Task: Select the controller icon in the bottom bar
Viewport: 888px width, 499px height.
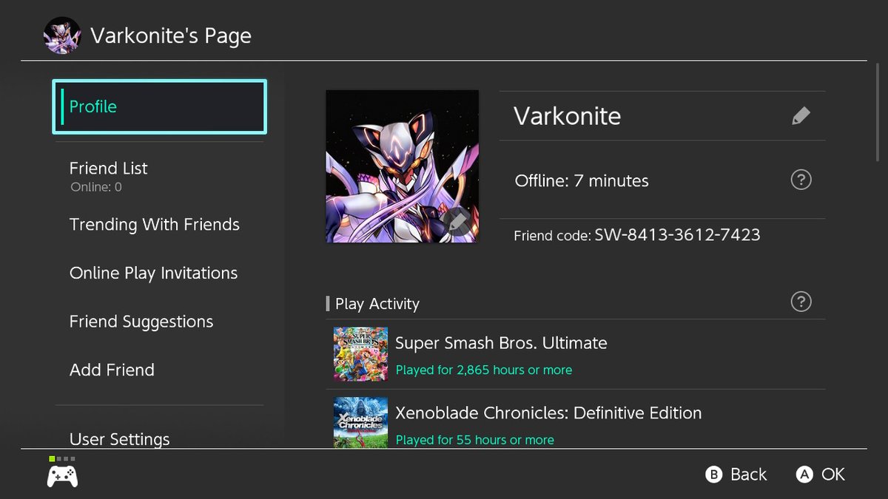Action: pyautogui.click(x=63, y=476)
